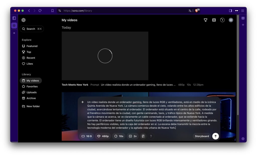Click the plus attach media icon in prompt
257x156 pixels.
83,102
